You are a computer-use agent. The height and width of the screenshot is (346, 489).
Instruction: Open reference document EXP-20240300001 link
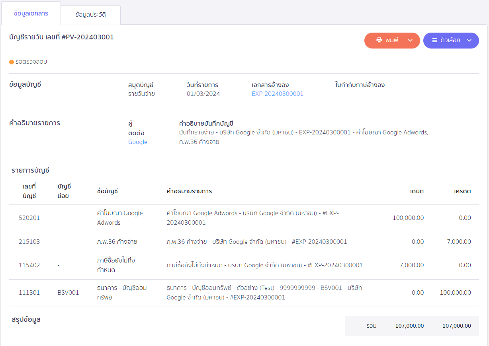click(278, 94)
